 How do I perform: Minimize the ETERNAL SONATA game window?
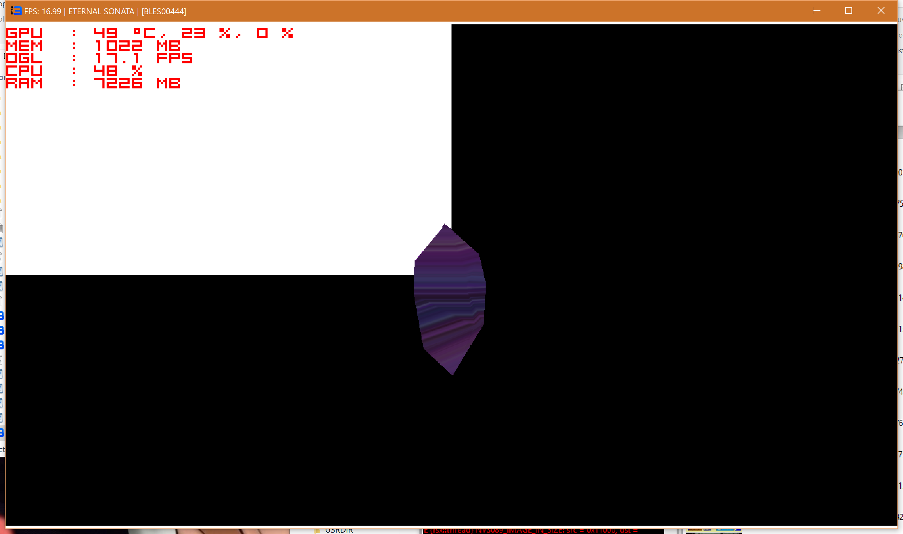817,11
